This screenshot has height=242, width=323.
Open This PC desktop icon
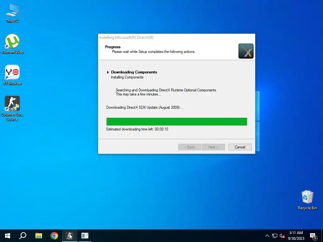click(x=12, y=13)
